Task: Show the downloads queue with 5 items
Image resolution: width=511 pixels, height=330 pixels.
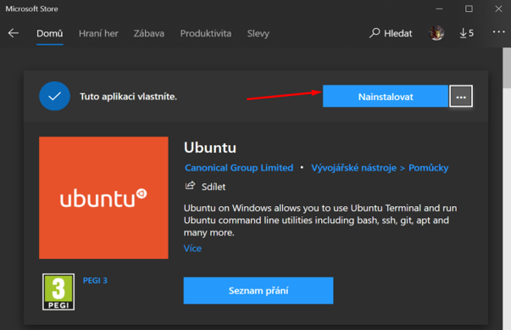Action: point(467,33)
